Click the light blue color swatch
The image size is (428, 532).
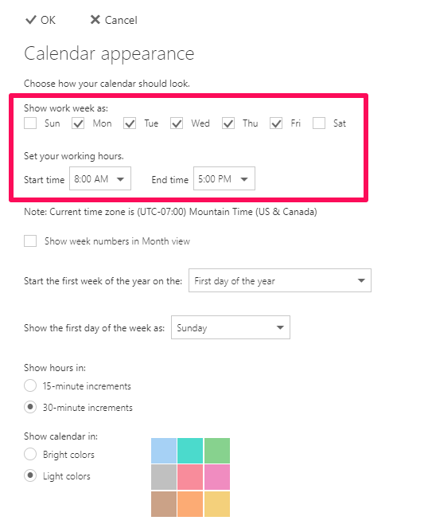(164, 451)
